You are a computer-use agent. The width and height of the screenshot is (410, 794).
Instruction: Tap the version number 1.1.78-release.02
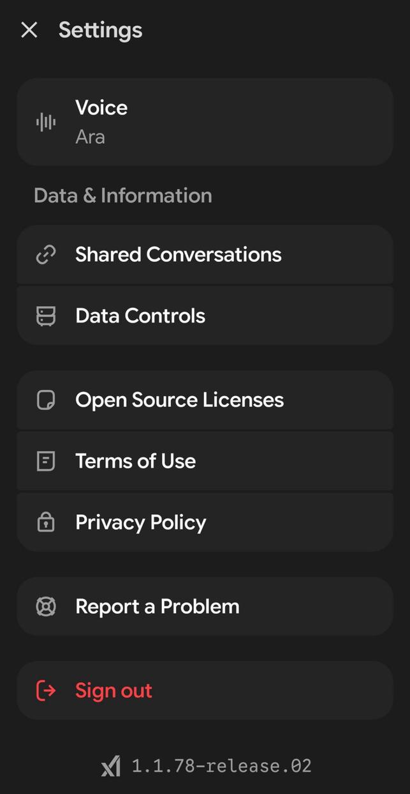(x=221, y=766)
